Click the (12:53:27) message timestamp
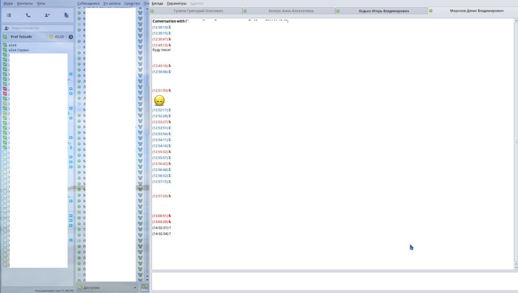The height and width of the screenshot is (293, 518). point(160,122)
